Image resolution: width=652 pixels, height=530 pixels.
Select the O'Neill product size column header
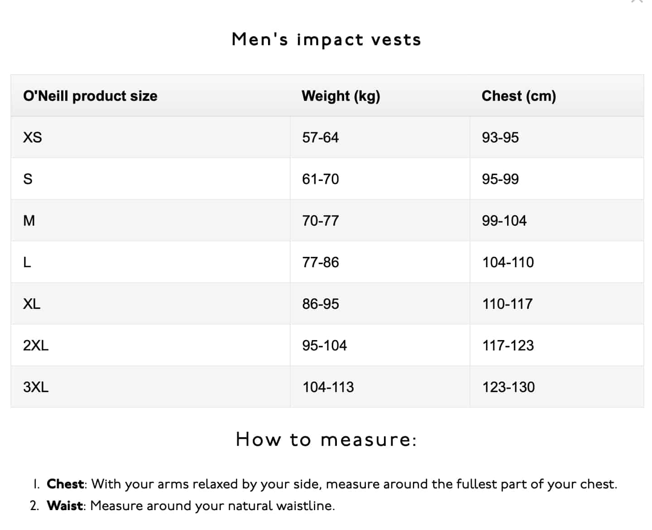pos(90,96)
